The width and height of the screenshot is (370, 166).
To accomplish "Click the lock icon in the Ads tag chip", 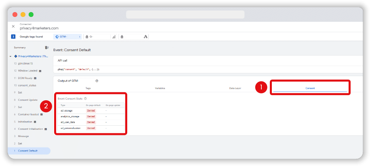I will pyautogui.click(x=122, y=37).
